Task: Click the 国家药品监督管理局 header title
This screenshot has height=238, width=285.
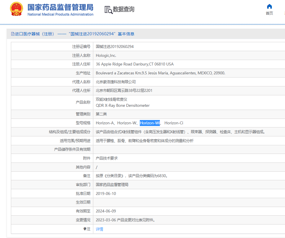Action: point(60,7)
